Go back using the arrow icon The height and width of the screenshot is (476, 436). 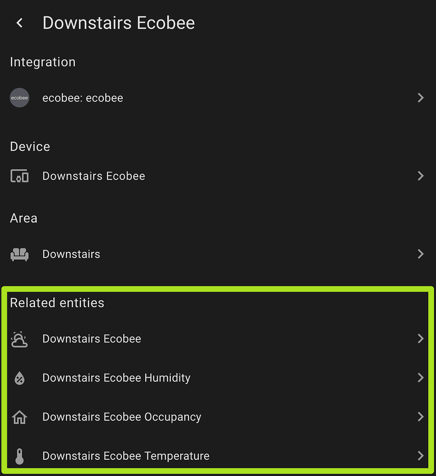20,23
